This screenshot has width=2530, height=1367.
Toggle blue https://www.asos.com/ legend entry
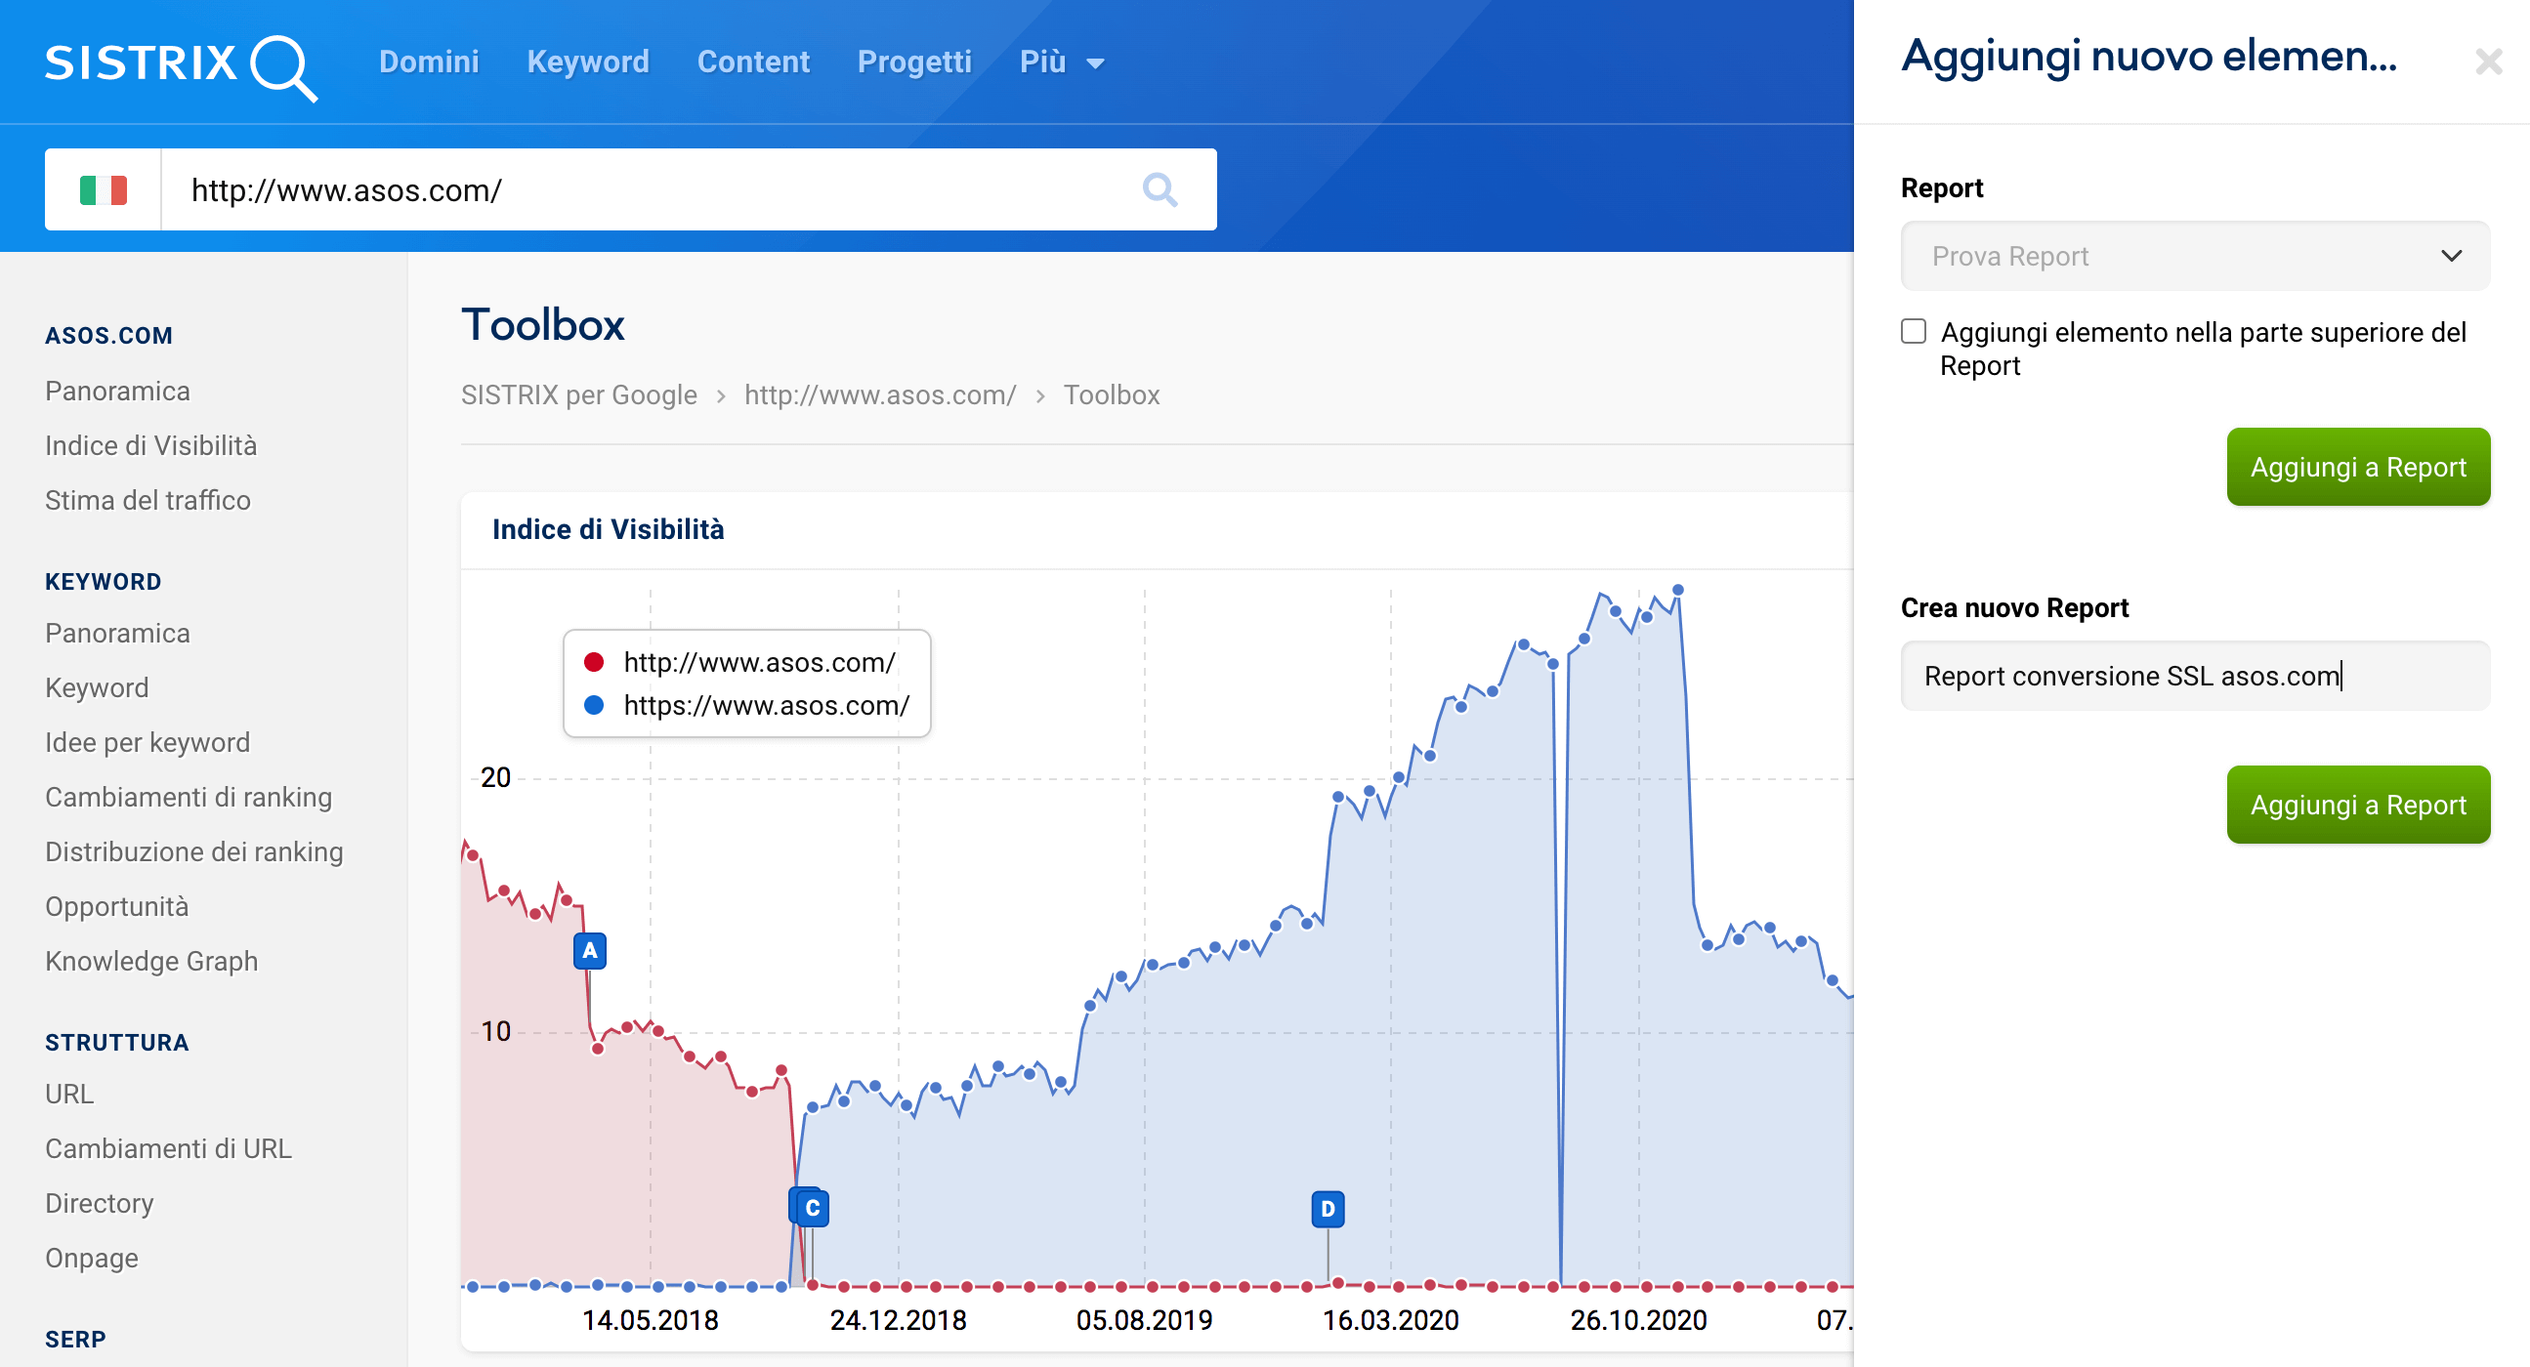click(746, 705)
